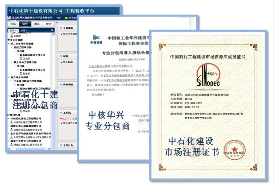
Task: Collapse the 公告通知 panel
Action: pyautogui.click(x=61, y=28)
